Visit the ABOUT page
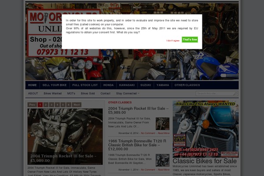The width and height of the screenshot is (264, 176). tap(33, 93)
